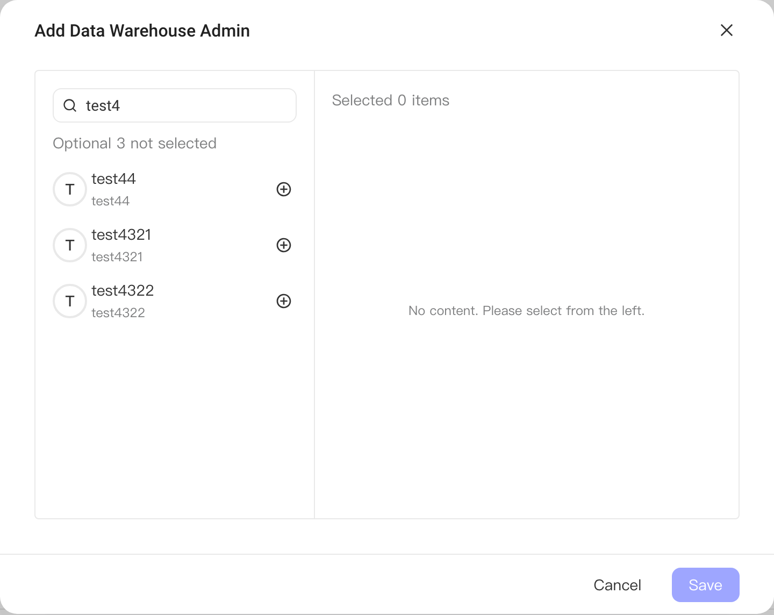The height and width of the screenshot is (615, 774).
Task: Click the T avatar beside test44
Action: click(70, 189)
